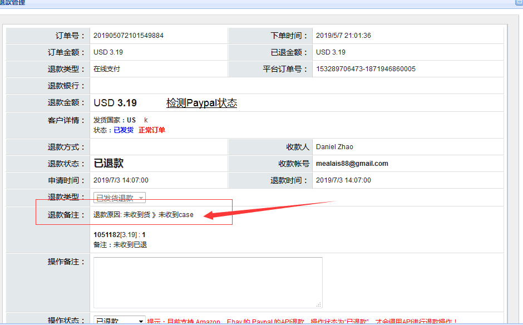This screenshot has width=523, height=325.
Task: Click the order time 2019/5/7 21:01:36
Action: [x=343, y=36]
